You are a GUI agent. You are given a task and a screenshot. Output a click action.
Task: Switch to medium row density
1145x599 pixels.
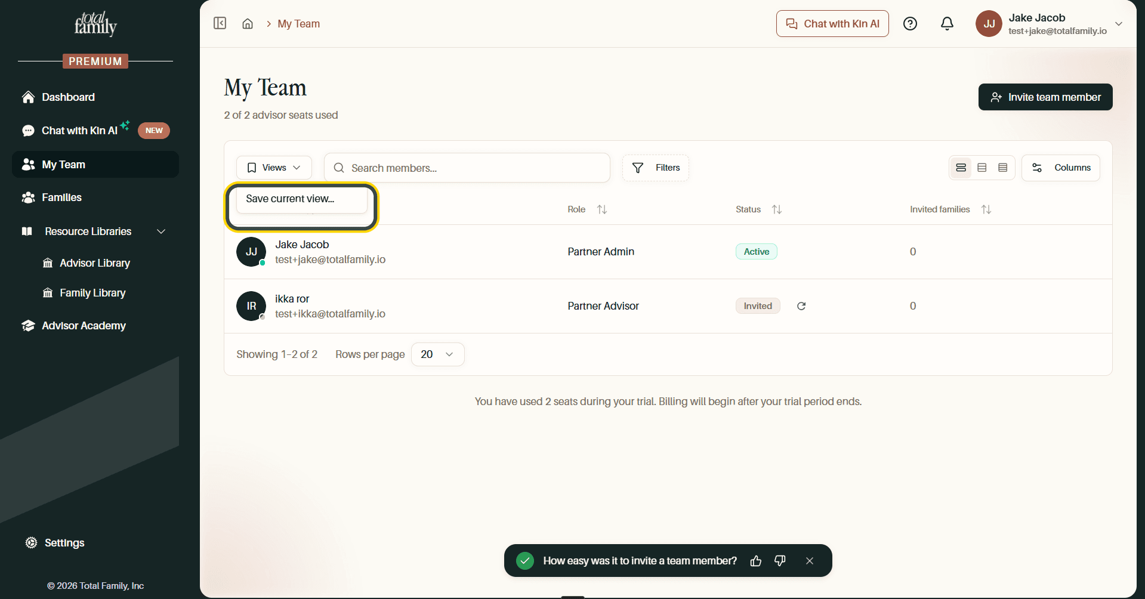tap(982, 168)
